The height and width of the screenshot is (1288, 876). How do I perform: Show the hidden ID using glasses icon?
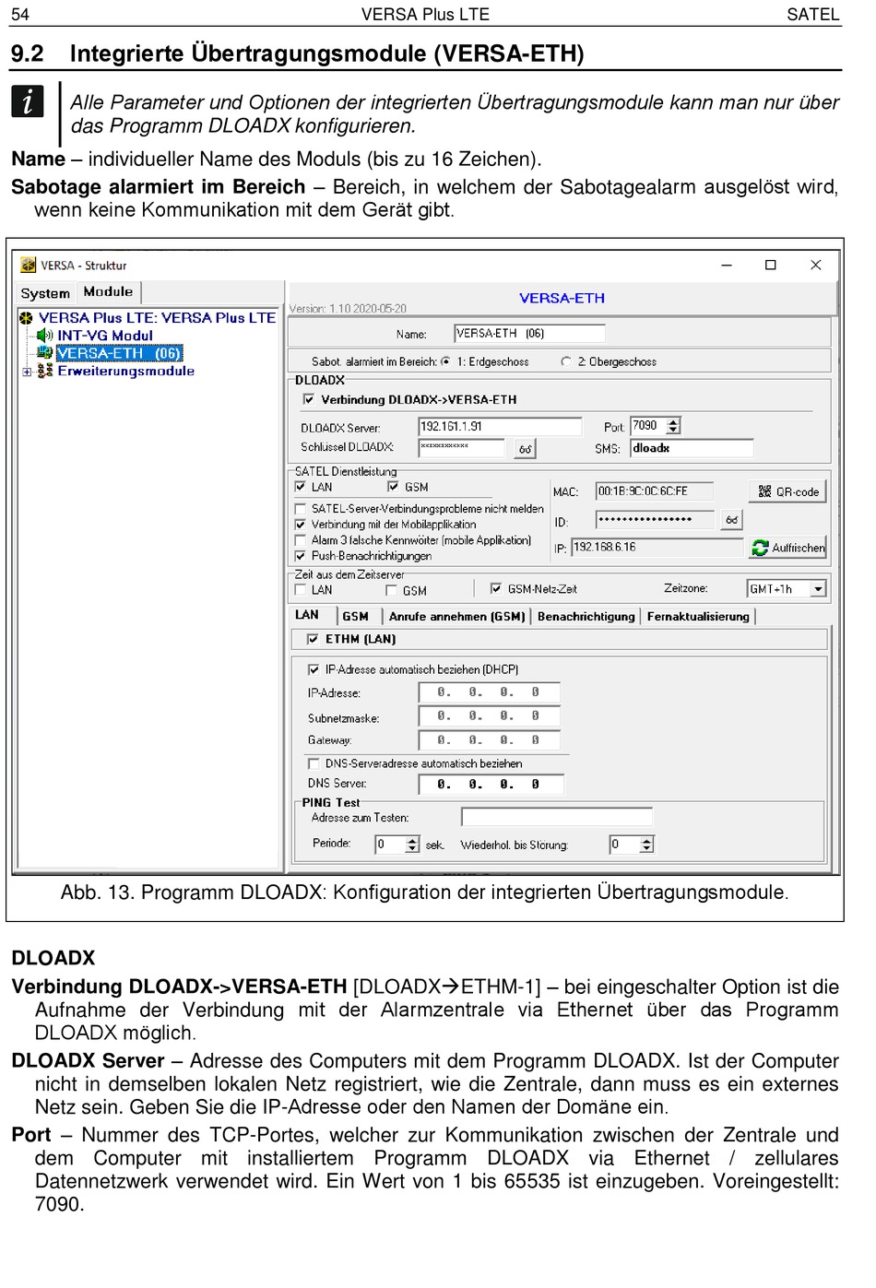click(731, 521)
